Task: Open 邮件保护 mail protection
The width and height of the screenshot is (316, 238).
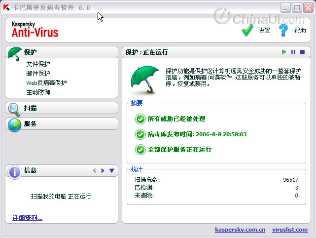Action: (38, 73)
